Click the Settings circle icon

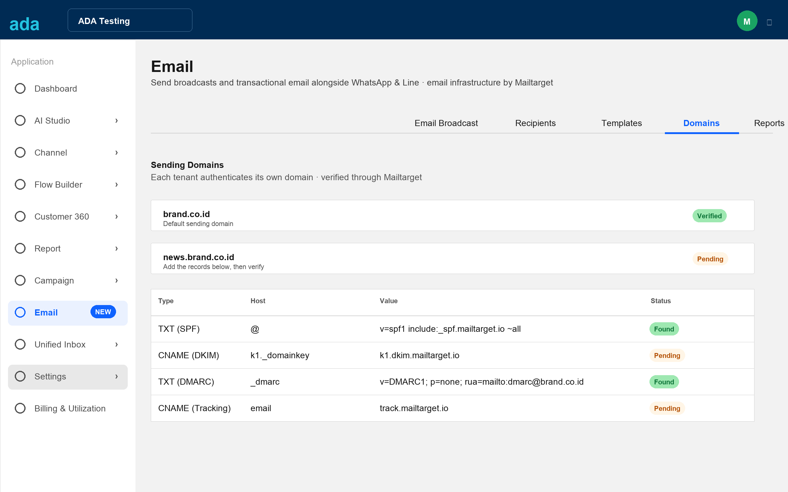20,376
